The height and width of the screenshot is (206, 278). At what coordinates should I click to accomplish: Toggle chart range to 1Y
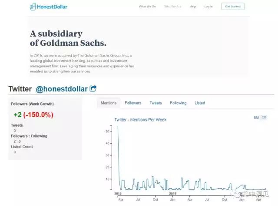tap(264, 118)
